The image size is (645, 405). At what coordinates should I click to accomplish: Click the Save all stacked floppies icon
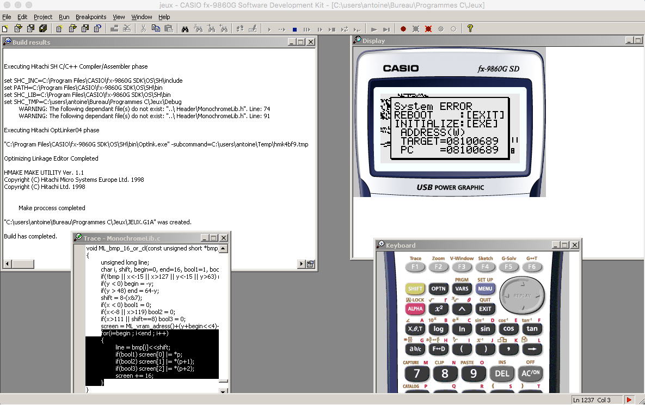pos(43,29)
